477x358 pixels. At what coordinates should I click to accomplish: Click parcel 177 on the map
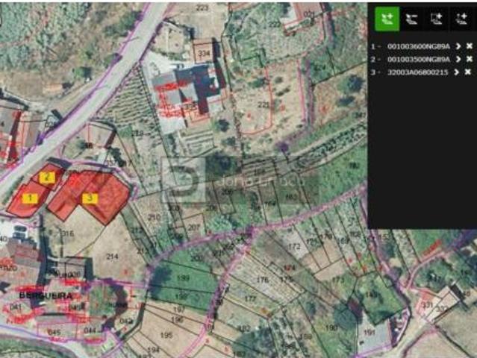250,299
